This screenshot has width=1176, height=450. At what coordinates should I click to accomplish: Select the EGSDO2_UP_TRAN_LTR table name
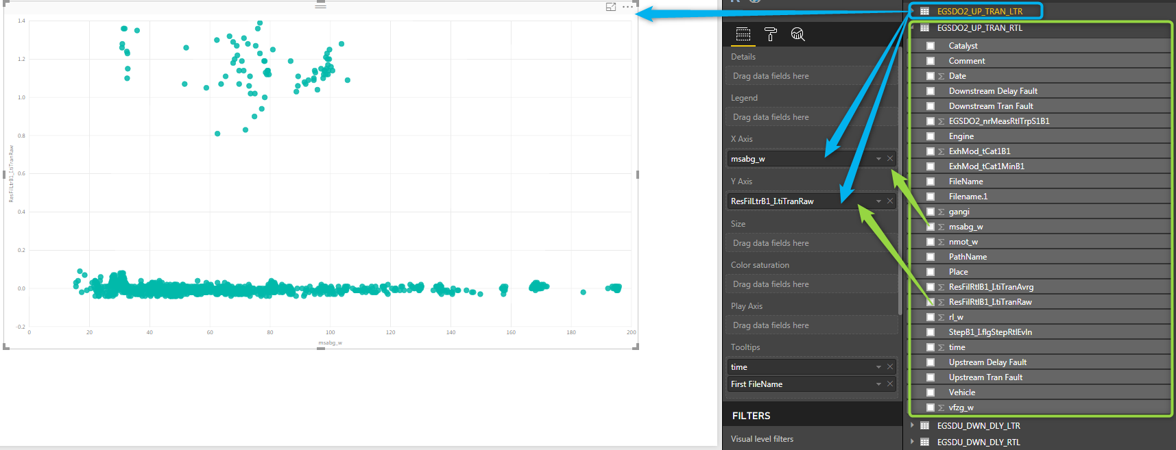[x=980, y=12]
